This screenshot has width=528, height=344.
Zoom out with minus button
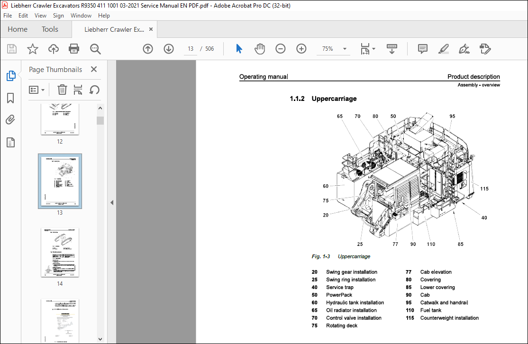point(280,49)
